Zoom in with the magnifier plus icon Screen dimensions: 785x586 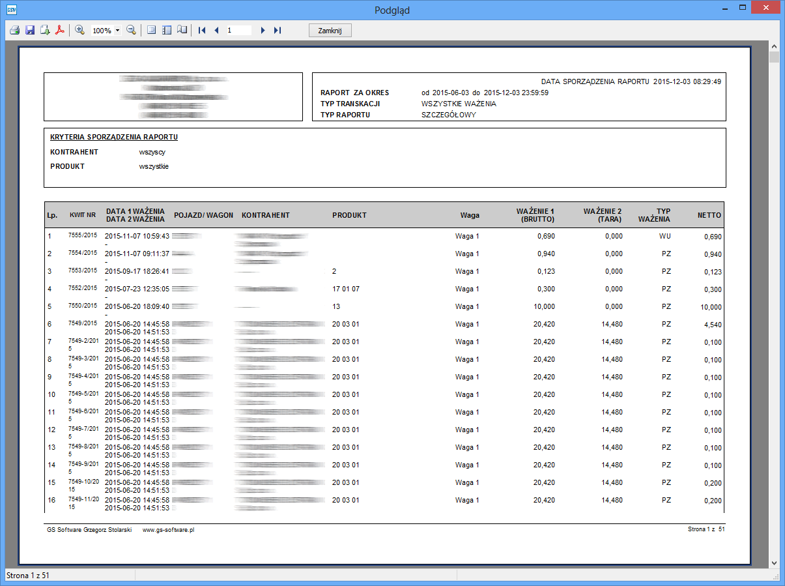tap(80, 30)
